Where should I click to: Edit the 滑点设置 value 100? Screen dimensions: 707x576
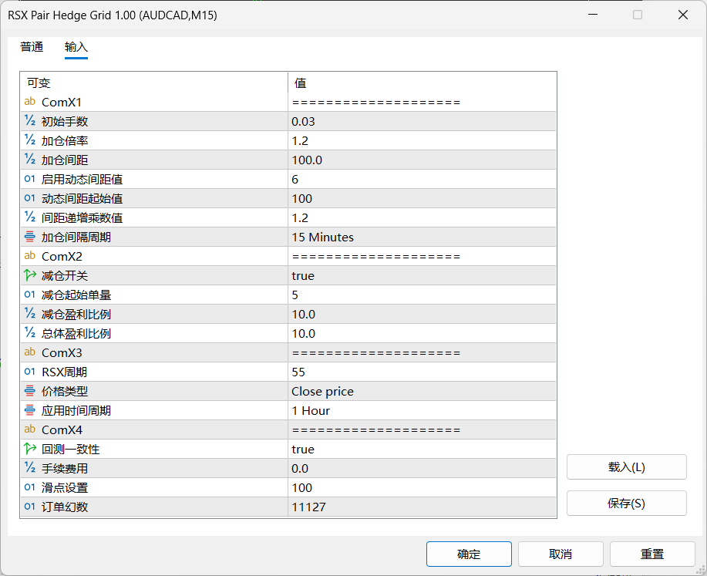(x=422, y=487)
